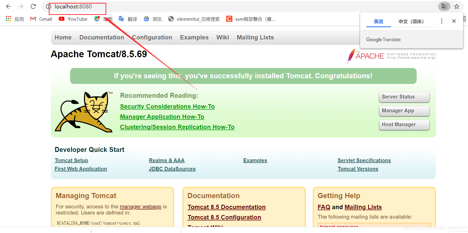Click the browser back arrow
Viewport: 468px width, 233px height.
pos(8,6)
